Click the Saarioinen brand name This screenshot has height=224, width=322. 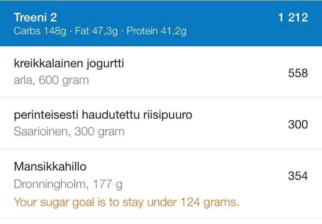41,131
